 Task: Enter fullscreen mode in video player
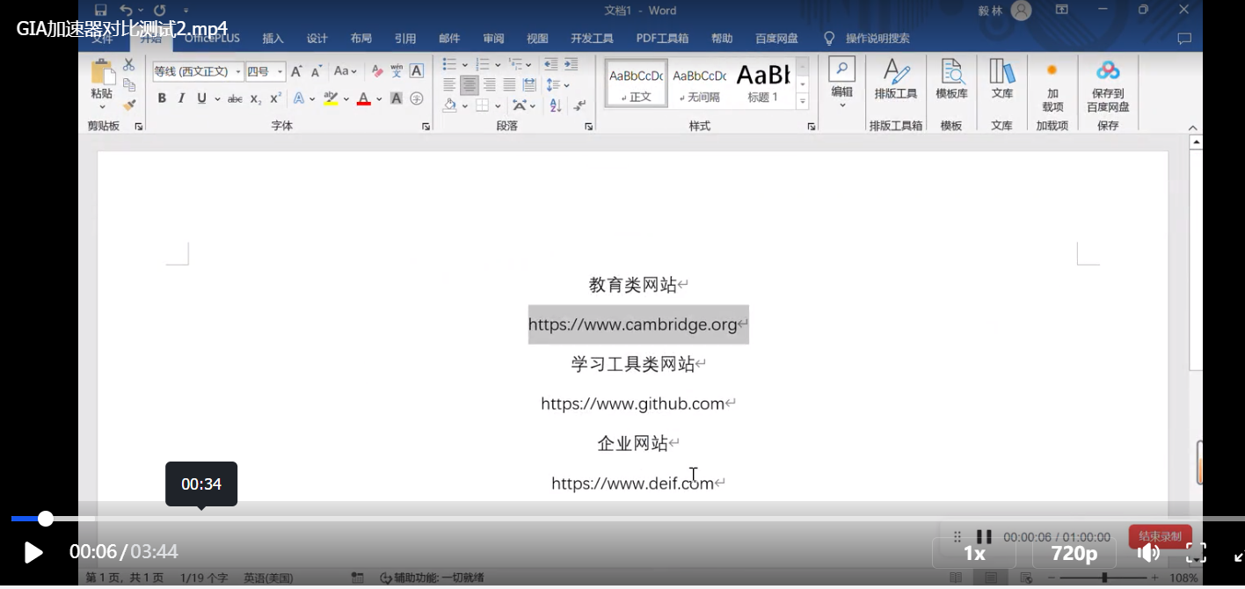1196,553
